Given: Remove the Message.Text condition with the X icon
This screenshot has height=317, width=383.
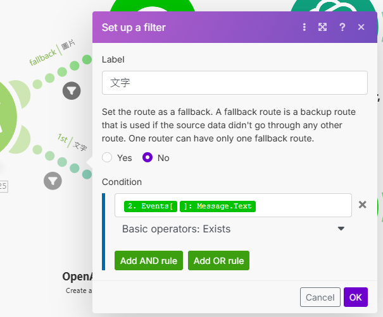Looking at the screenshot, I should click(x=363, y=205).
